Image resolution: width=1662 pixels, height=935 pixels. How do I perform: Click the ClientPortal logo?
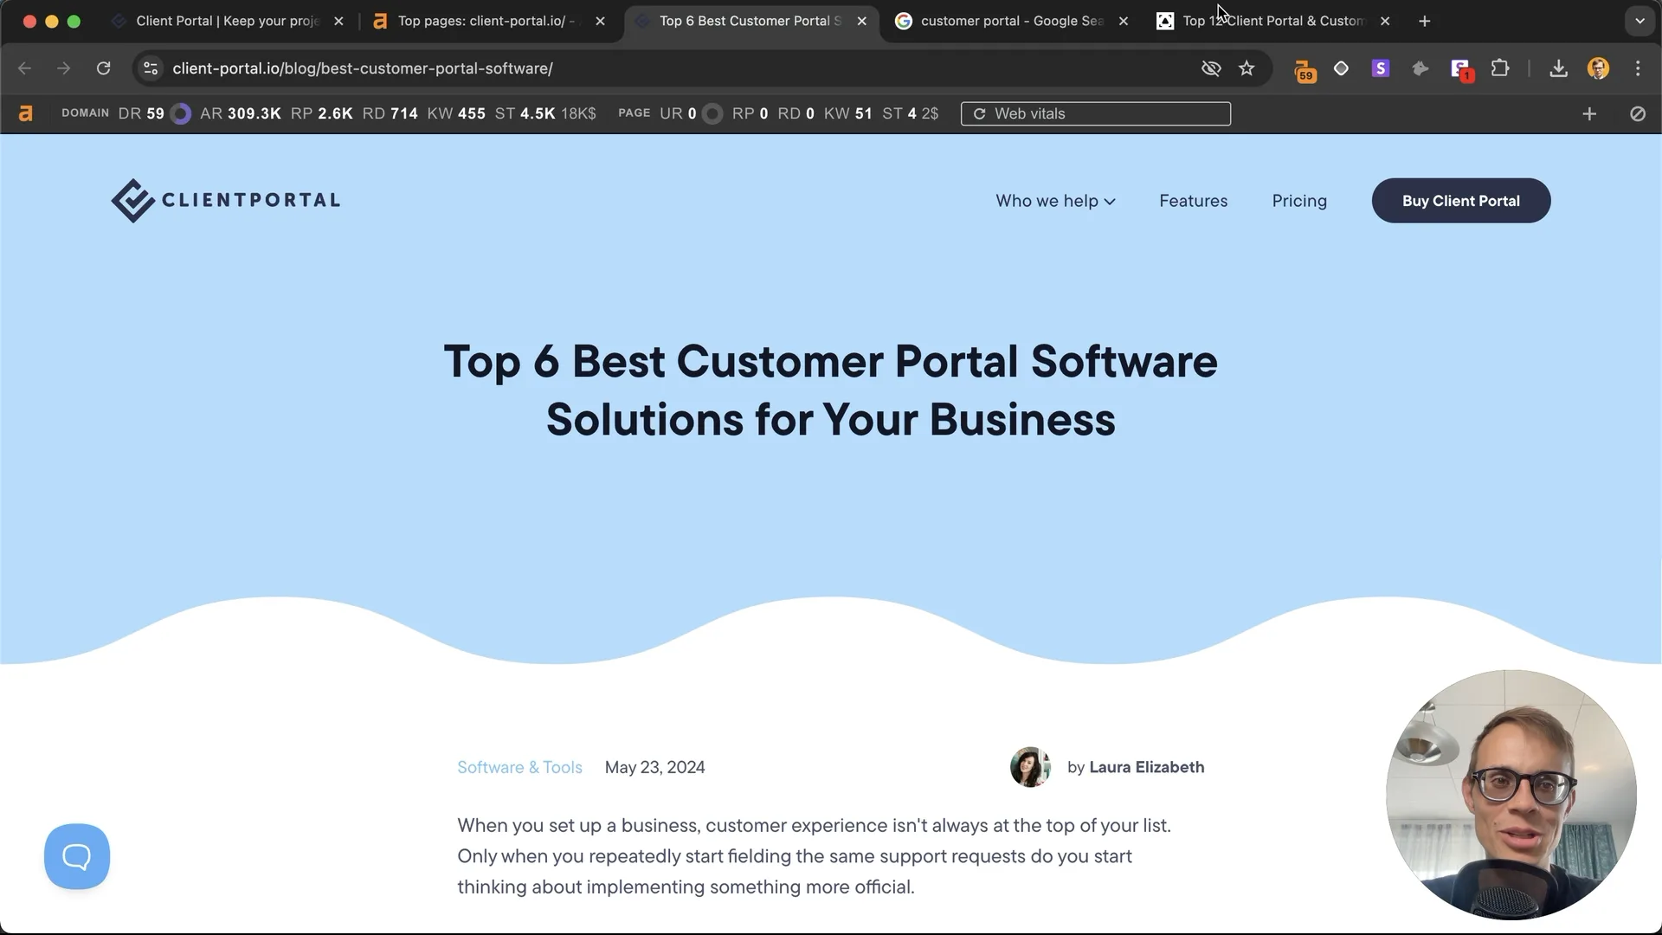[x=225, y=200]
